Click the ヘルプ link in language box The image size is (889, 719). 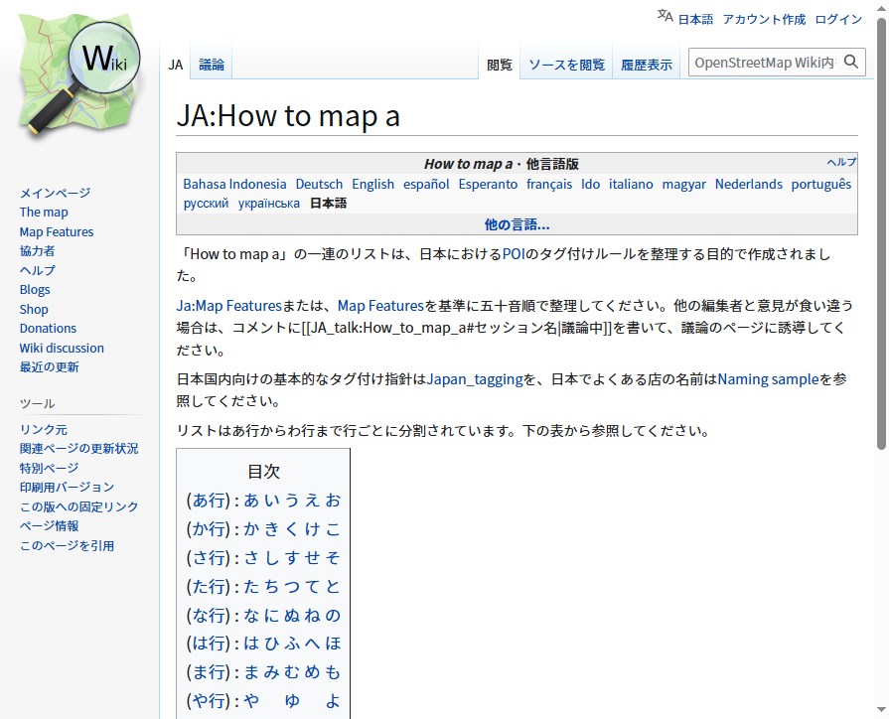pos(841,162)
